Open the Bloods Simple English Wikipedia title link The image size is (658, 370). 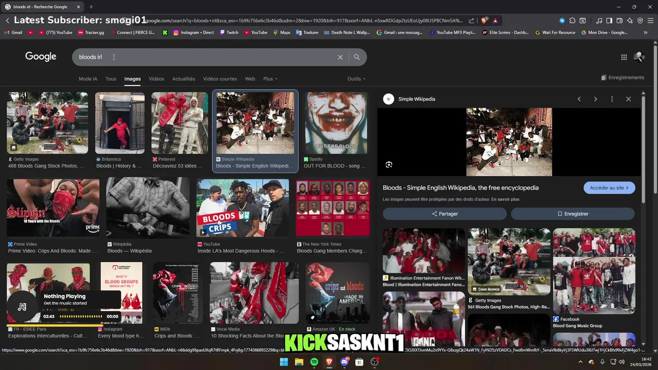[461, 188]
